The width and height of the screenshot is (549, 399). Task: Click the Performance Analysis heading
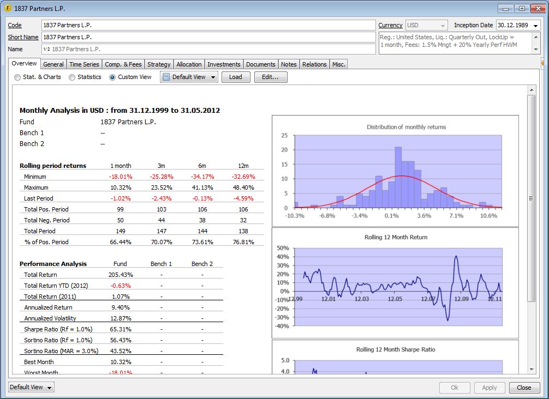(53, 264)
